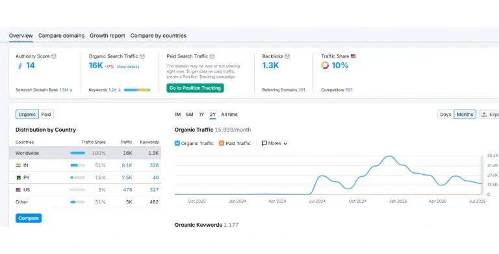Select Compare by countries tab
Screen dimensions: 499x254
[158, 36]
